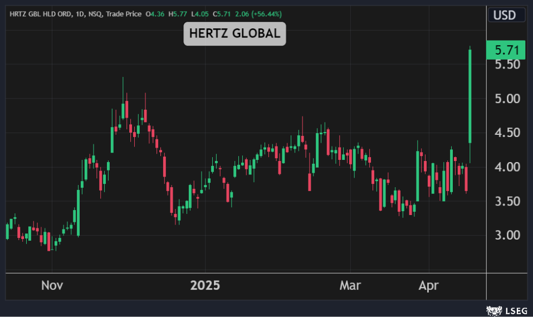
Task: Click the 5.71 current price label
Action: (506, 50)
